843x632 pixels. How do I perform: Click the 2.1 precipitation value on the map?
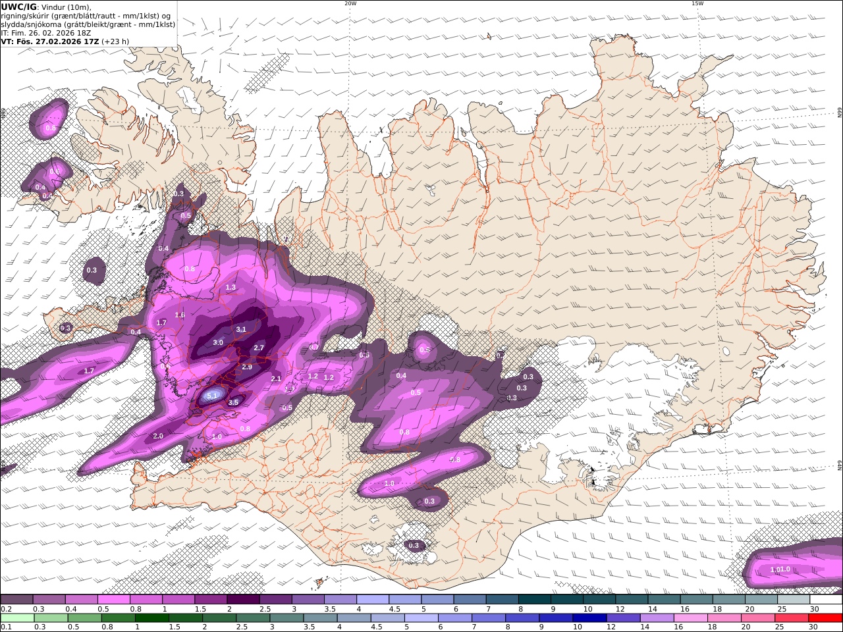[x=276, y=379]
